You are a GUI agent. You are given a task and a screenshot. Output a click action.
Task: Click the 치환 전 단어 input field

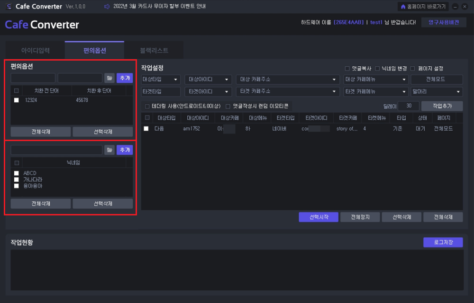33,78
